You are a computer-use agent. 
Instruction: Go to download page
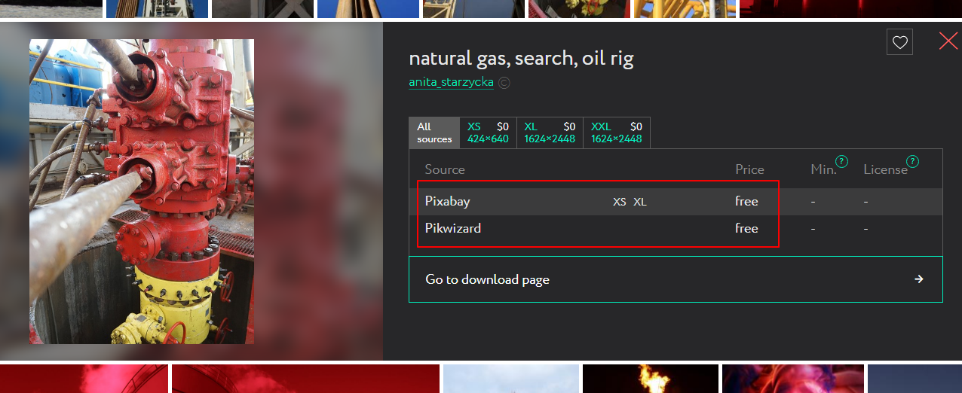[x=676, y=279]
